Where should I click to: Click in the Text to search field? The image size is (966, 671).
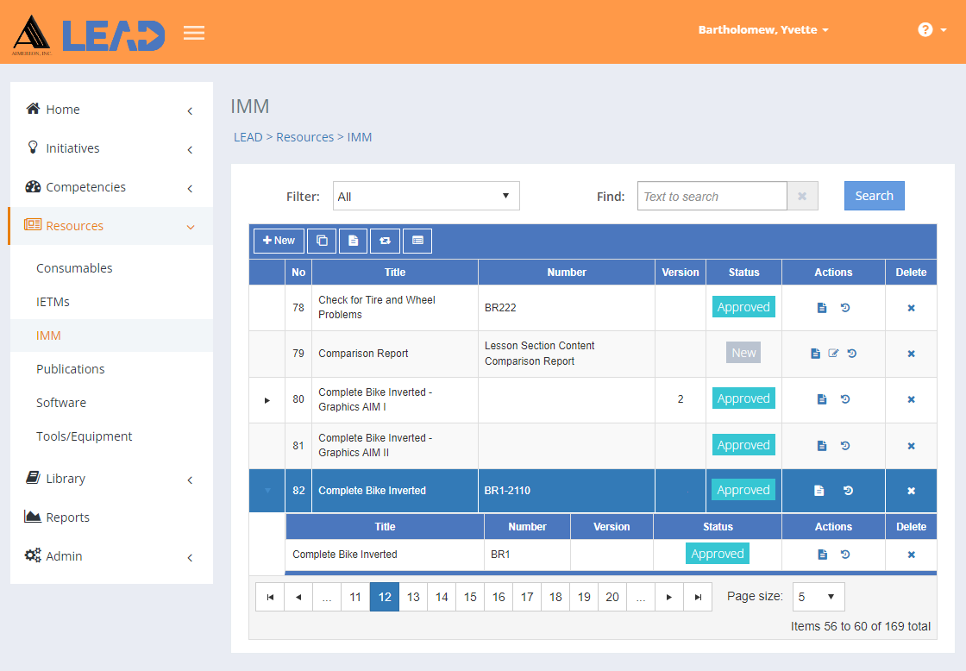(712, 196)
